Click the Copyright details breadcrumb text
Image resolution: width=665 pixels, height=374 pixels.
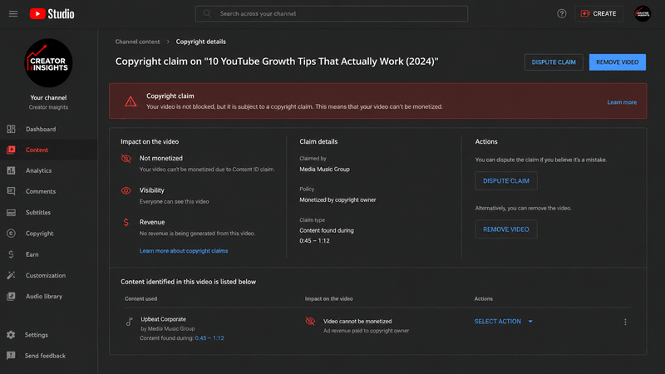coord(200,42)
